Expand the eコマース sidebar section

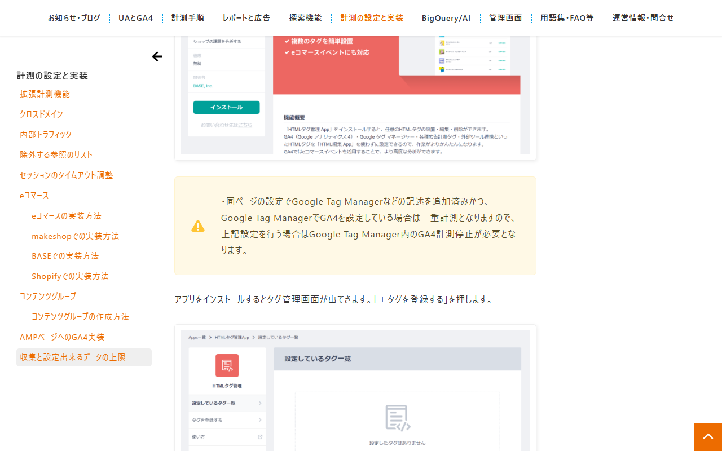34,196
